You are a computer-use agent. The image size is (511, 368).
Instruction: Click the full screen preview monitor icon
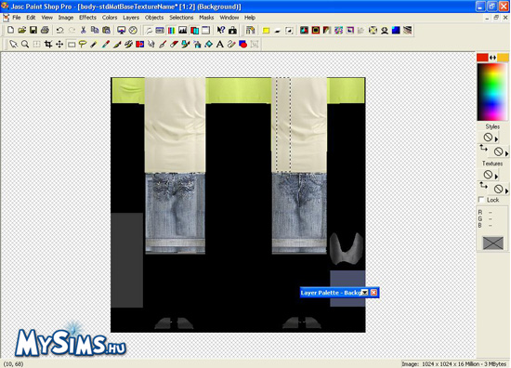coord(121,31)
